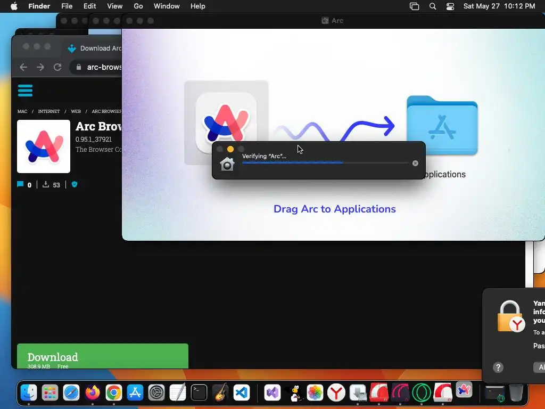545x409 pixels.
Task: Click the browser address bar
Action: point(96,67)
